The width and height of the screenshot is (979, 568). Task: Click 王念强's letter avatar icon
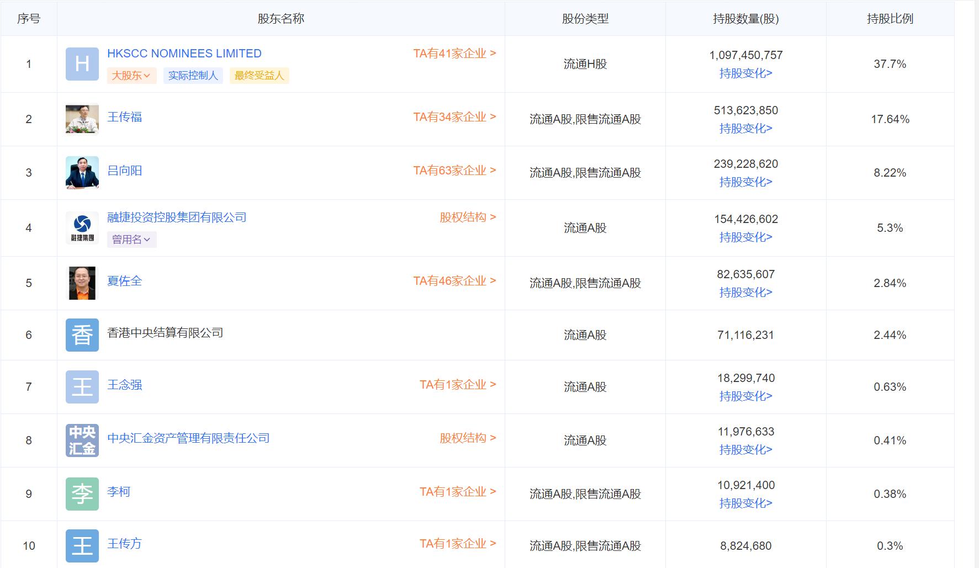(82, 386)
